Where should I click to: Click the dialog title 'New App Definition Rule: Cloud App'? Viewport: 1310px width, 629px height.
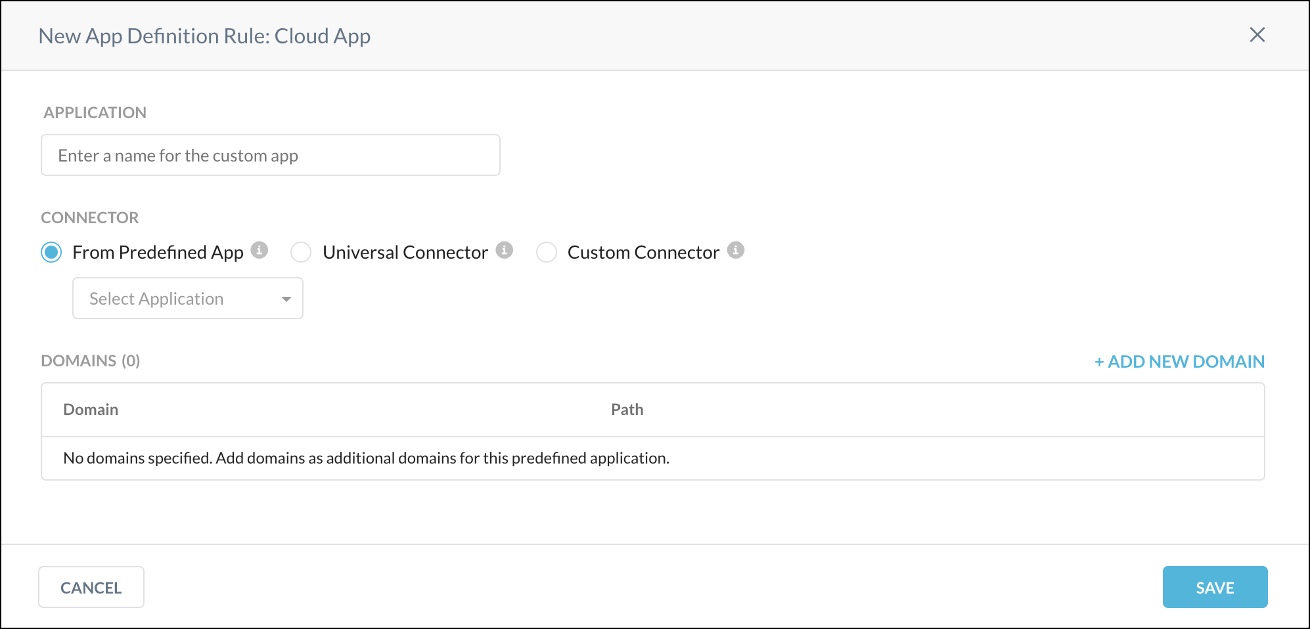(204, 36)
